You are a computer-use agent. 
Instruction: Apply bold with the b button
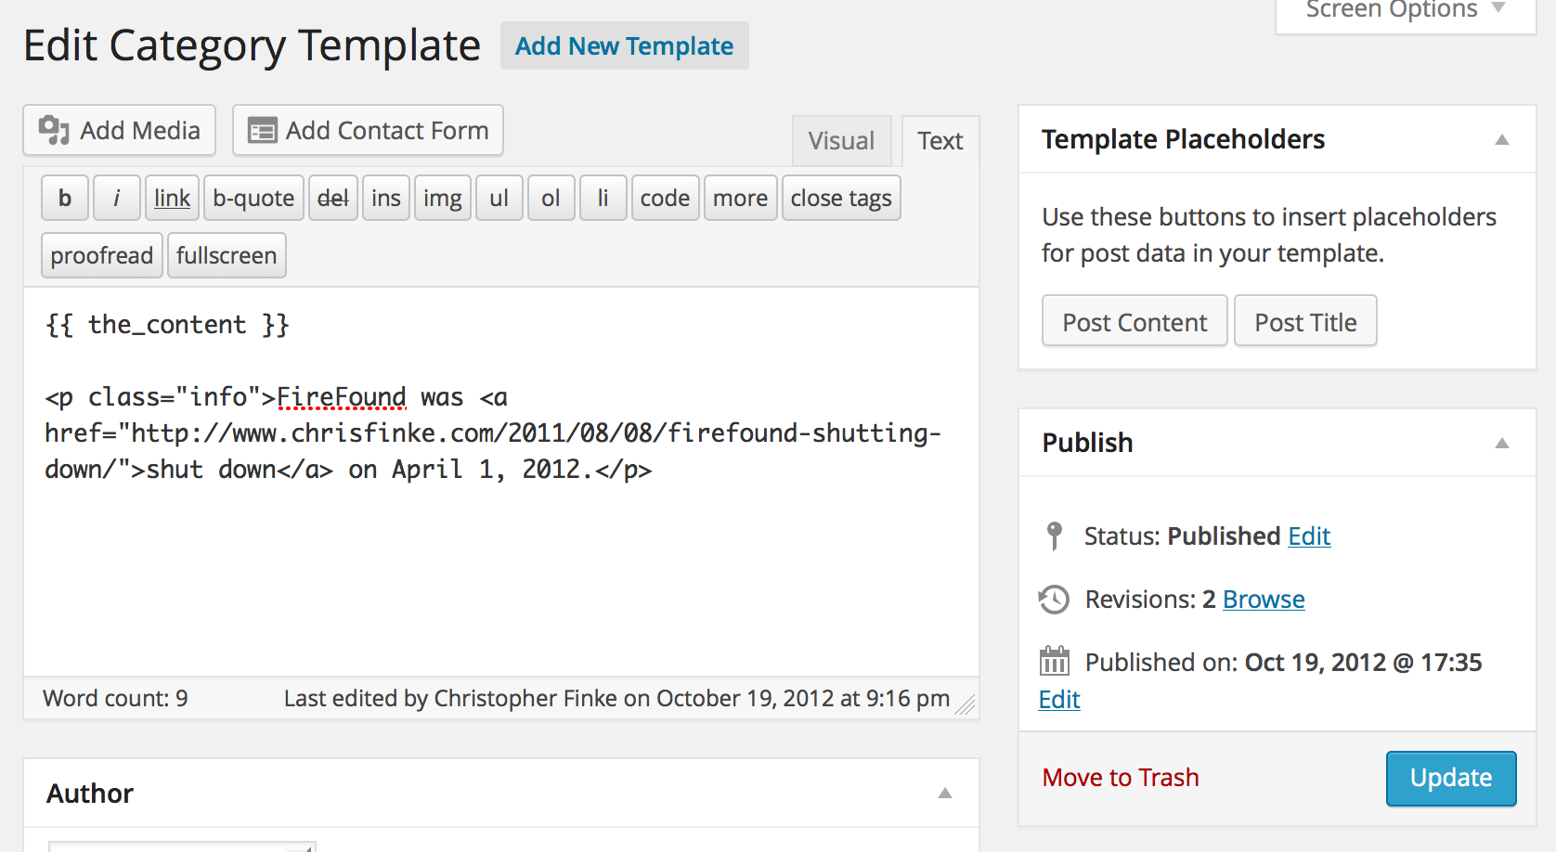pyautogui.click(x=65, y=198)
